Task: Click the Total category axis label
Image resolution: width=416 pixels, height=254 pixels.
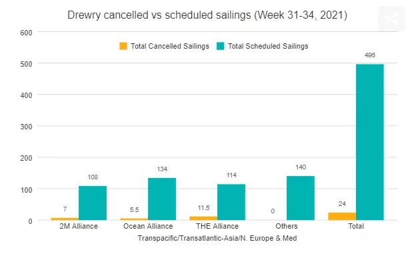Action: click(356, 226)
